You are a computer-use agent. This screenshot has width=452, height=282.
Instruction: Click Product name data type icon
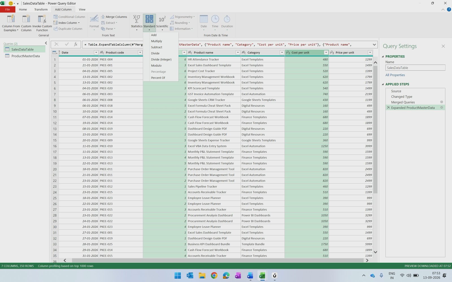(x=190, y=52)
